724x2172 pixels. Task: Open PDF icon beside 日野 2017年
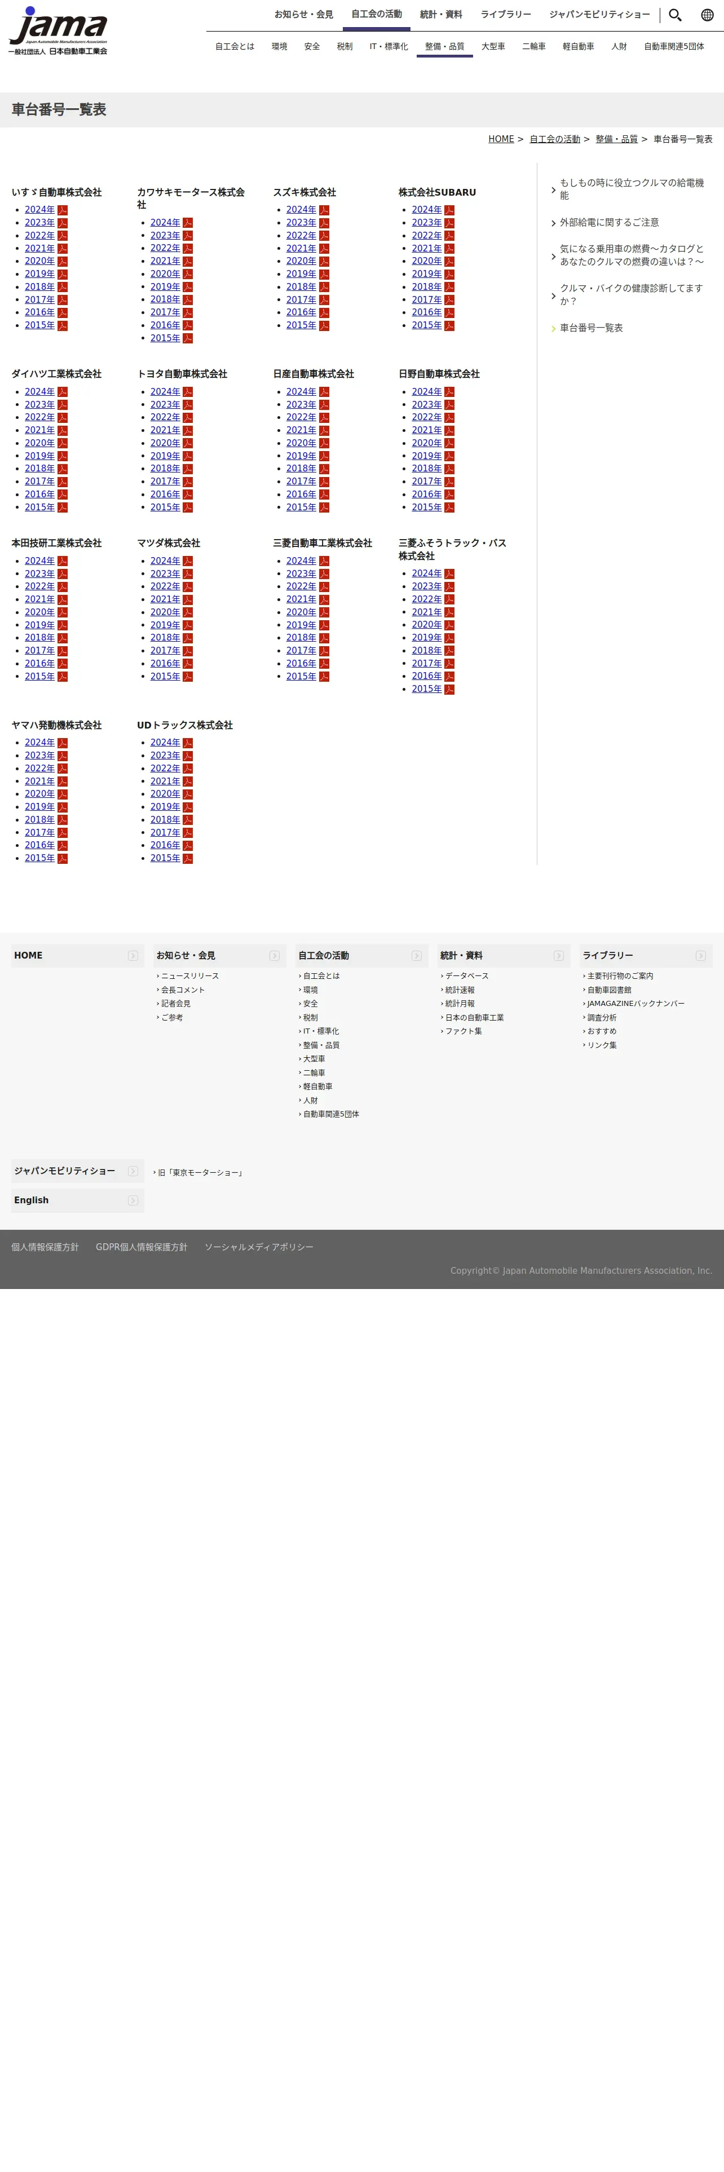click(x=449, y=482)
